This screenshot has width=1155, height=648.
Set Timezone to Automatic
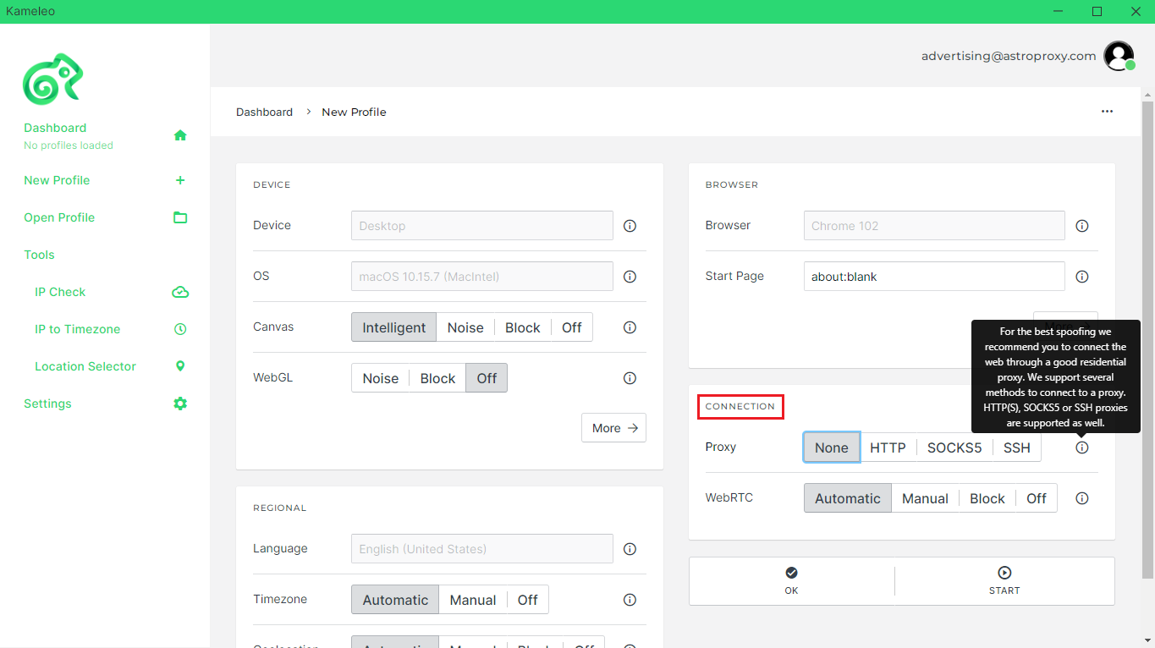396,600
